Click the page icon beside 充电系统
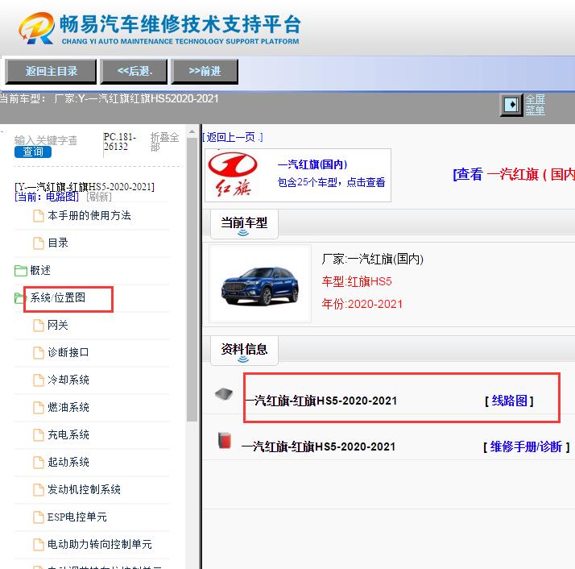The width and height of the screenshot is (575, 569). click(x=39, y=435)
